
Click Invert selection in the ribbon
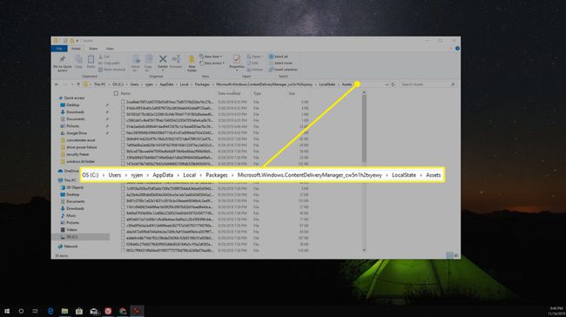(x=283, y=70)
